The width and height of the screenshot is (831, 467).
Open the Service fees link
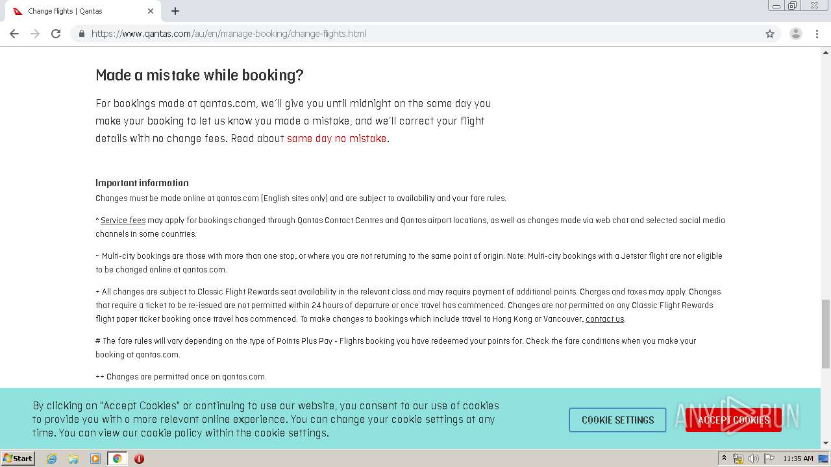pos(123,221)
